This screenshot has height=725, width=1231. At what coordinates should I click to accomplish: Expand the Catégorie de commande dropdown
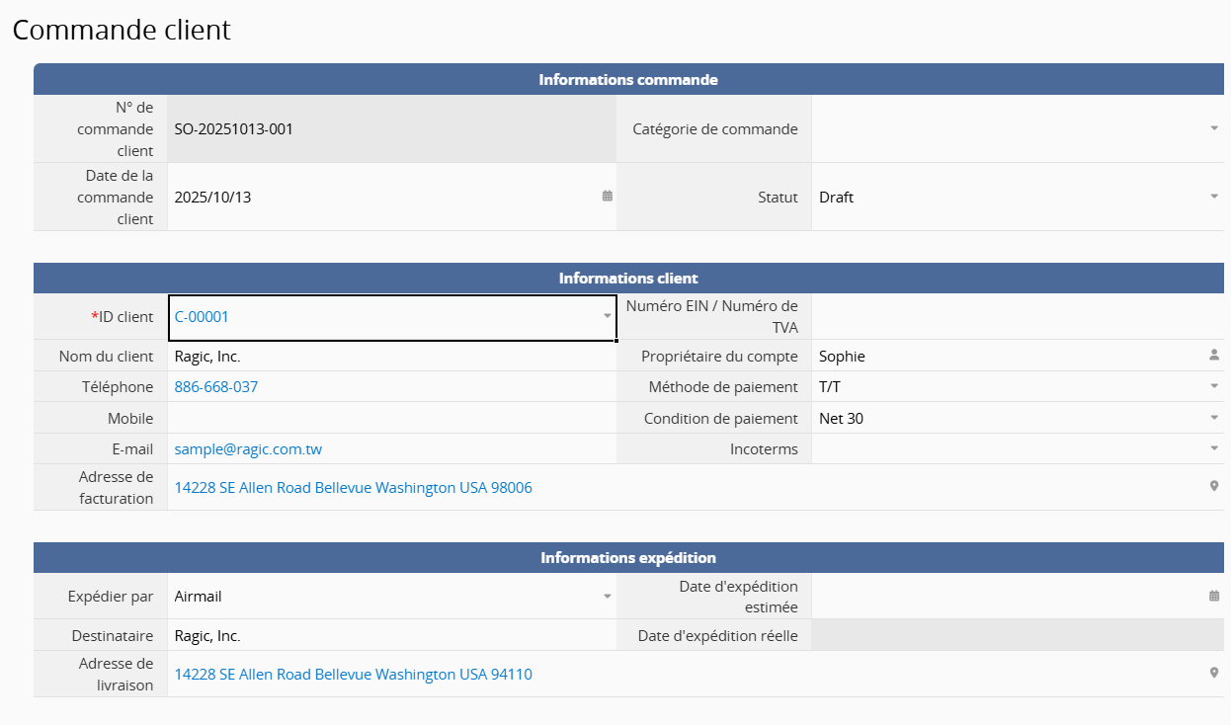pos(1214,128)
